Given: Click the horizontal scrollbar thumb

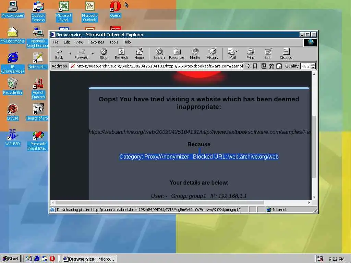Looking at the screenshot, I should pyautogui.click(x=160, y=202).
